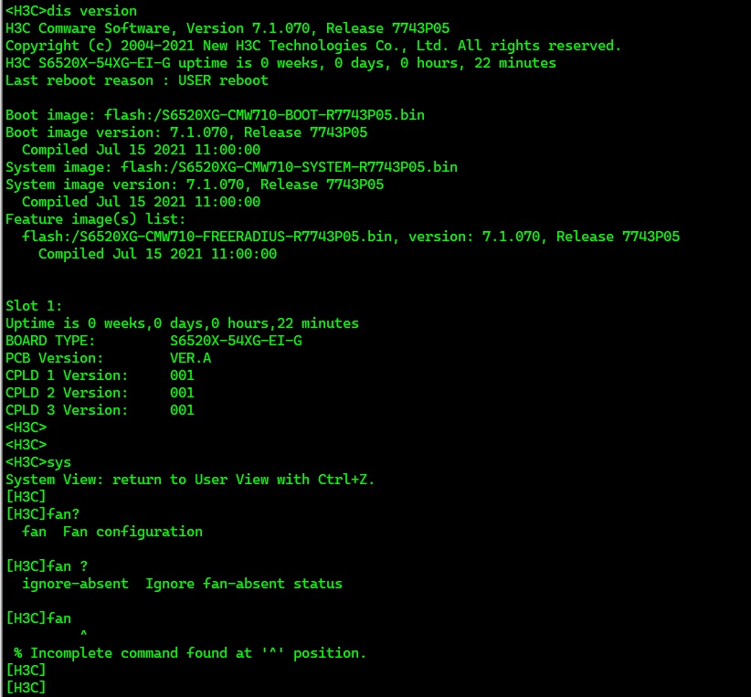Click the last [H3C] prompt at the bottom
Screen dimensions: 751x697
coord(26,688)
